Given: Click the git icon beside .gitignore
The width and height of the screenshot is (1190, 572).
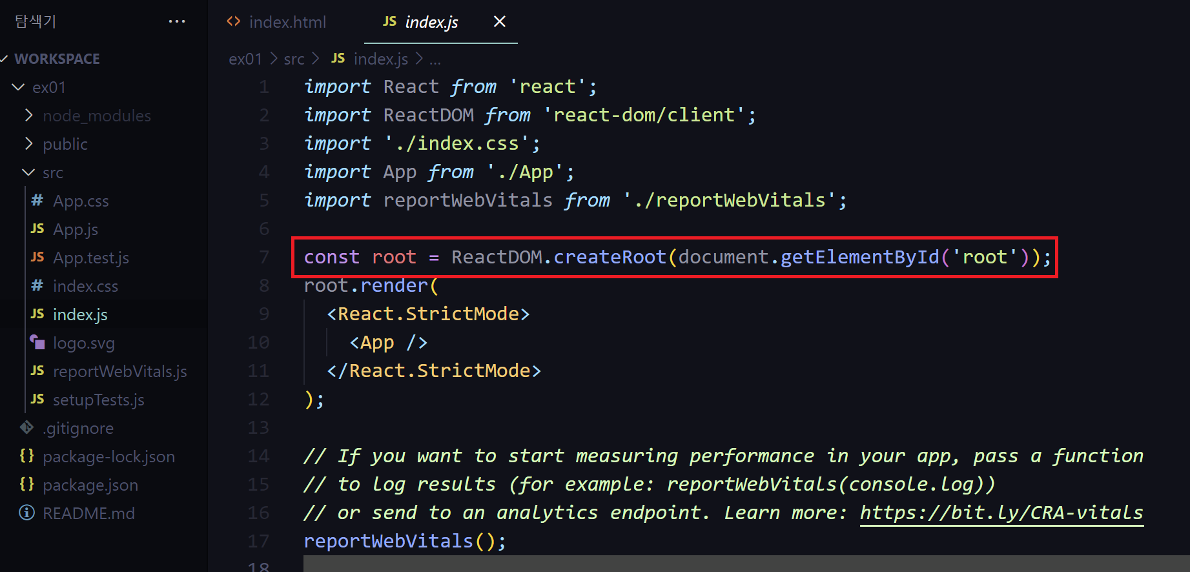Looking at the screenshot, I should click(x=26, y=428).
